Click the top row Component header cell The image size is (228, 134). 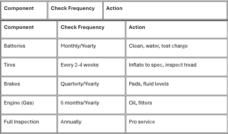click(x=24, y=10)
